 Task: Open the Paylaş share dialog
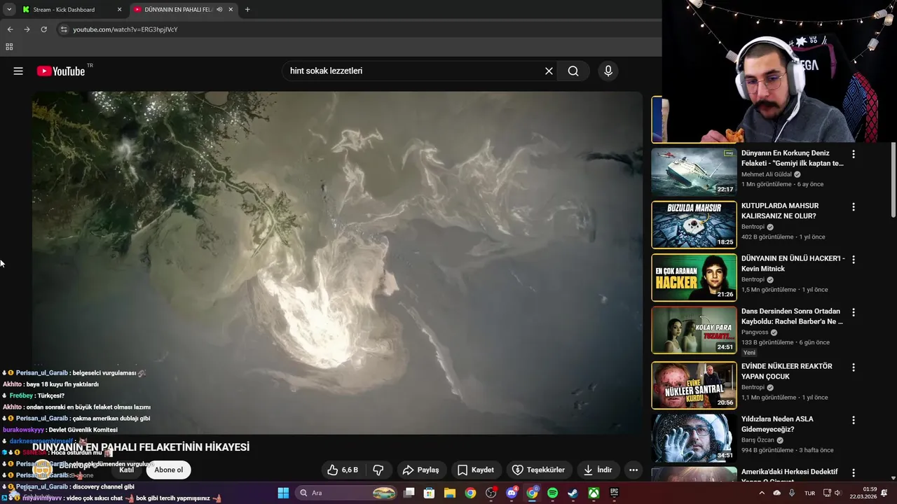coord(420,470)
